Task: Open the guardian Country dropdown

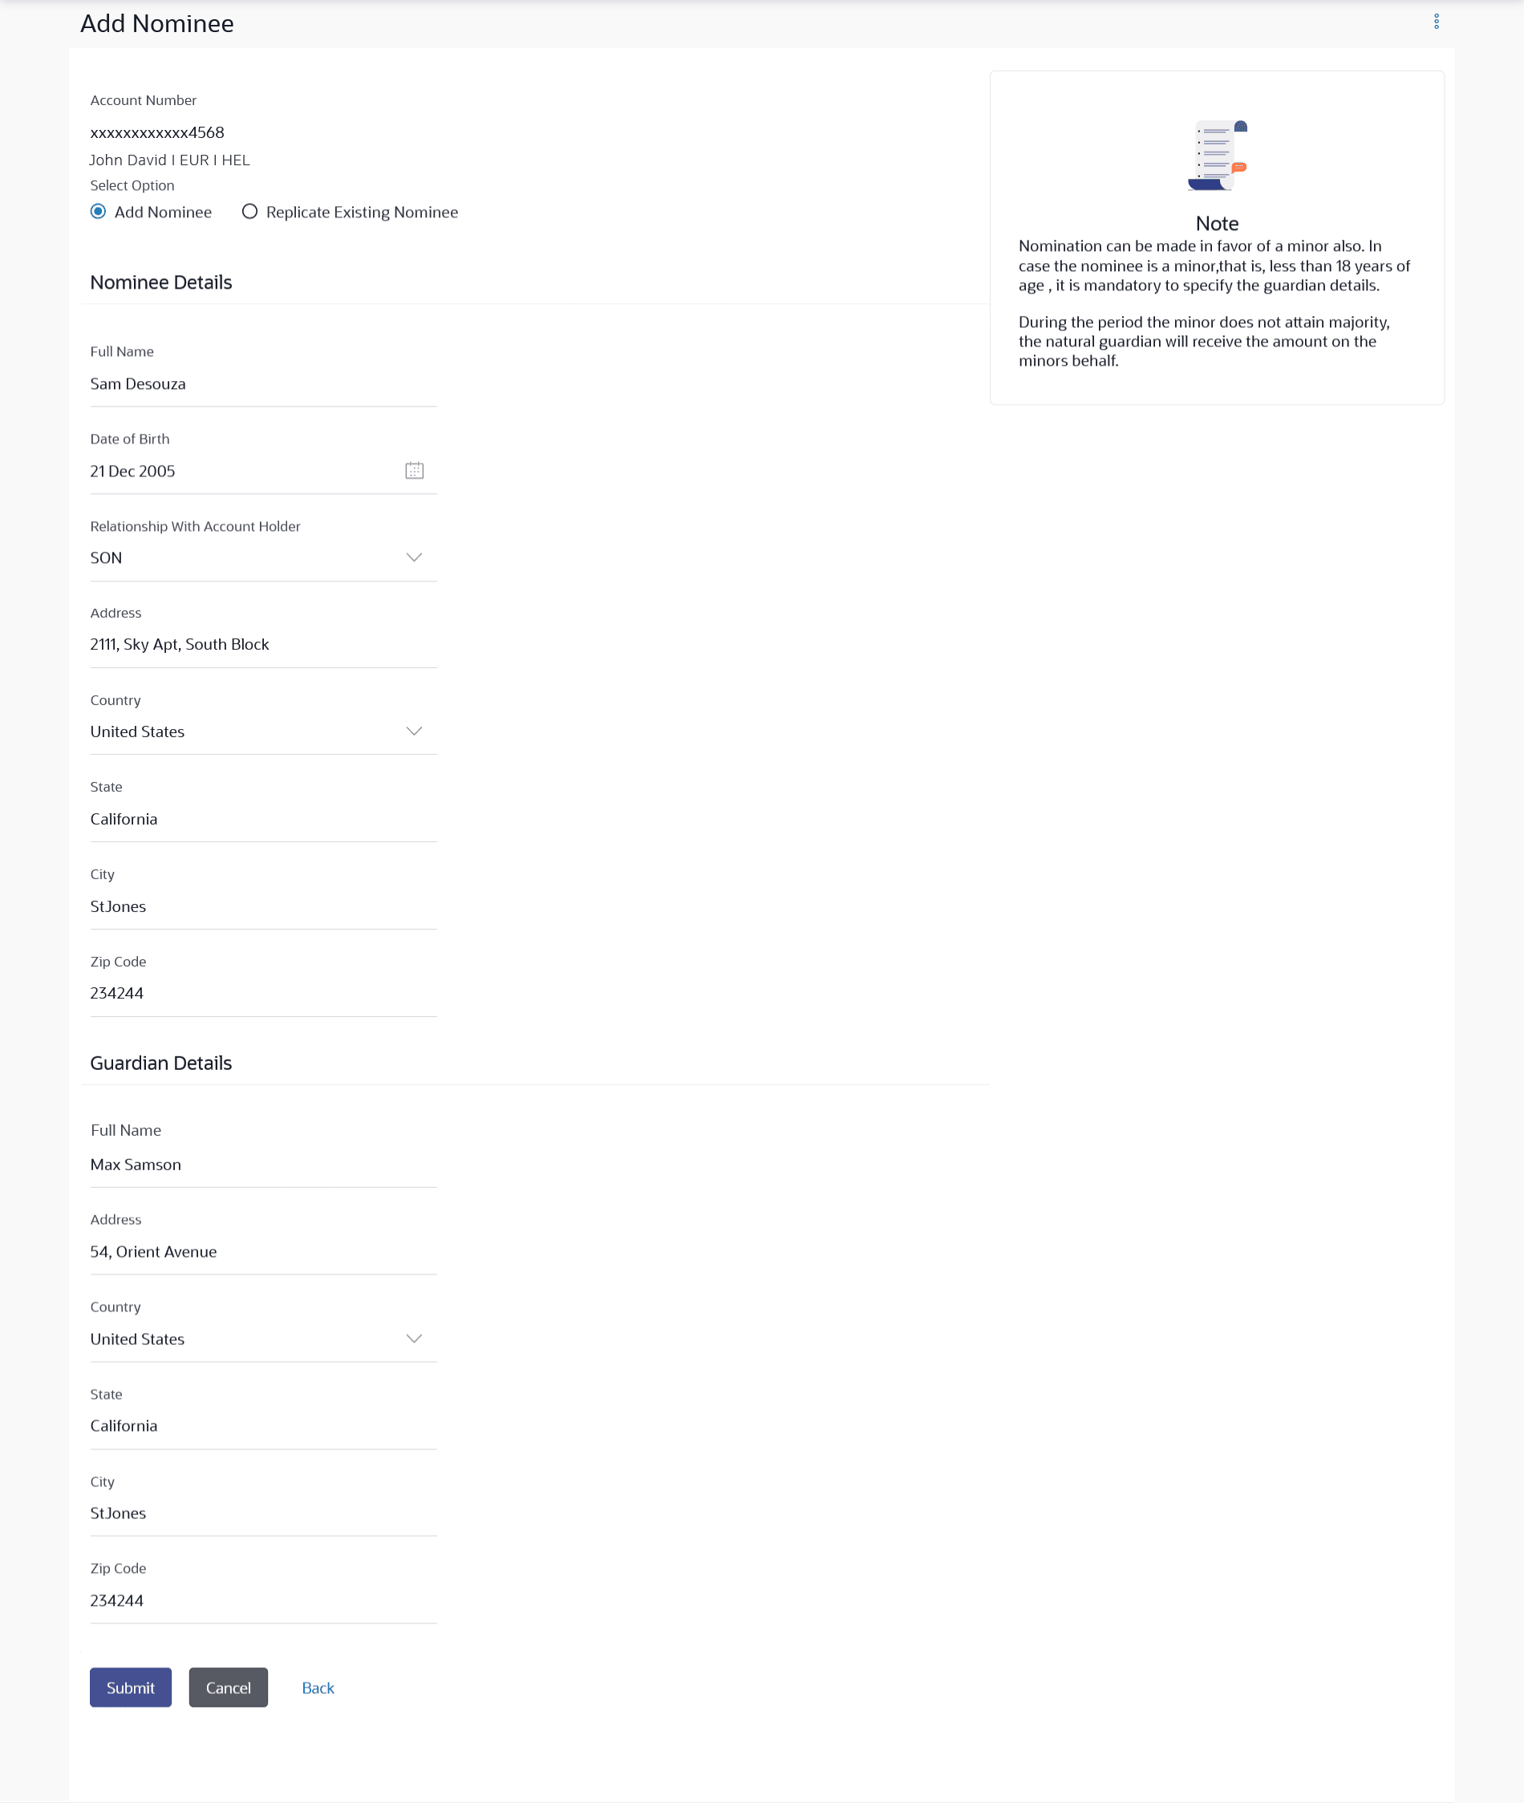Action: (264, 1339)
